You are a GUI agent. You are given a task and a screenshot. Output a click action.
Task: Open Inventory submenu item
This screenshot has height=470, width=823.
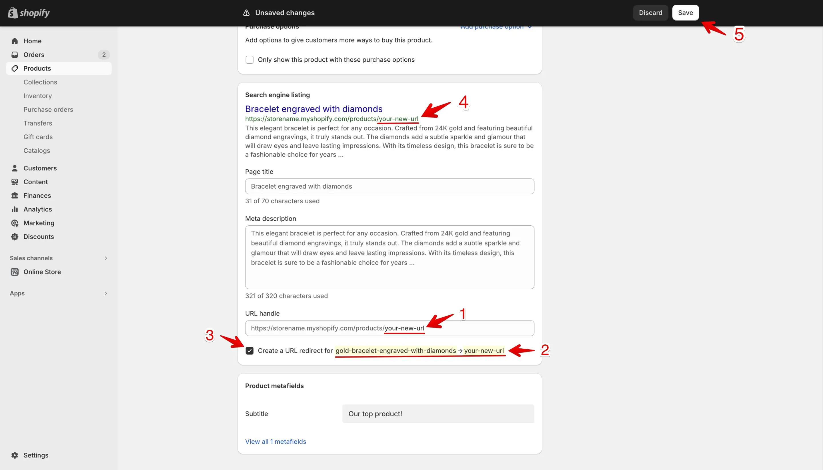[x=37, y=96]
